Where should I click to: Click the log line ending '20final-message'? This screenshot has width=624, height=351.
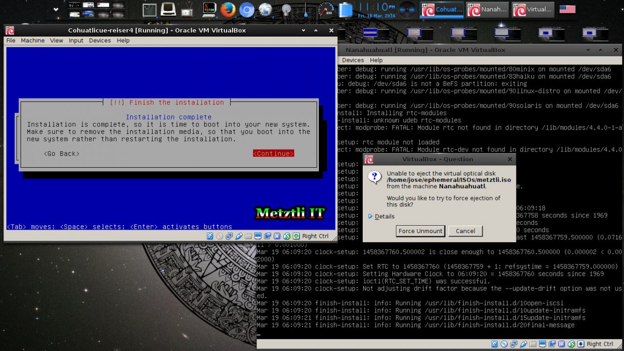[416, 325]
